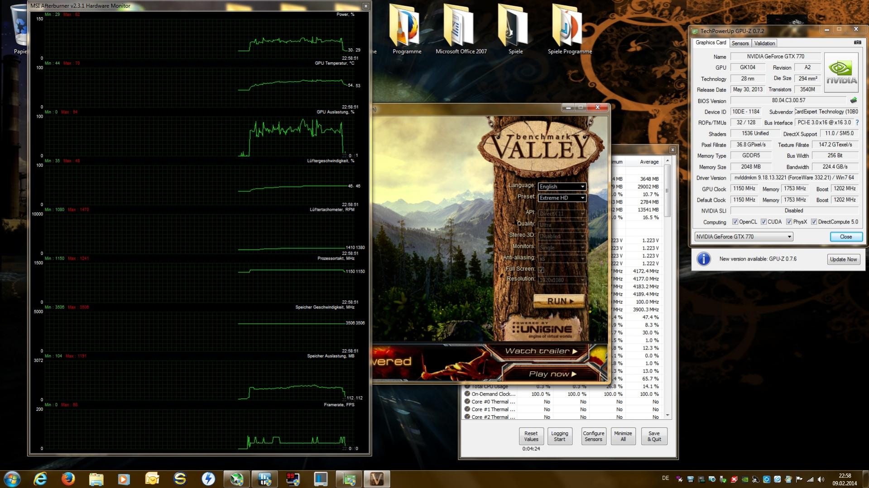Switch to the GPU-Z taskbar button
The image size is (869, 488).
[349, 479]
